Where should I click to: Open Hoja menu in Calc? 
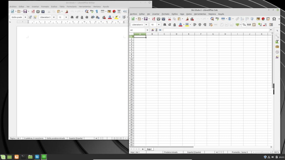click(x=182, y=14)
